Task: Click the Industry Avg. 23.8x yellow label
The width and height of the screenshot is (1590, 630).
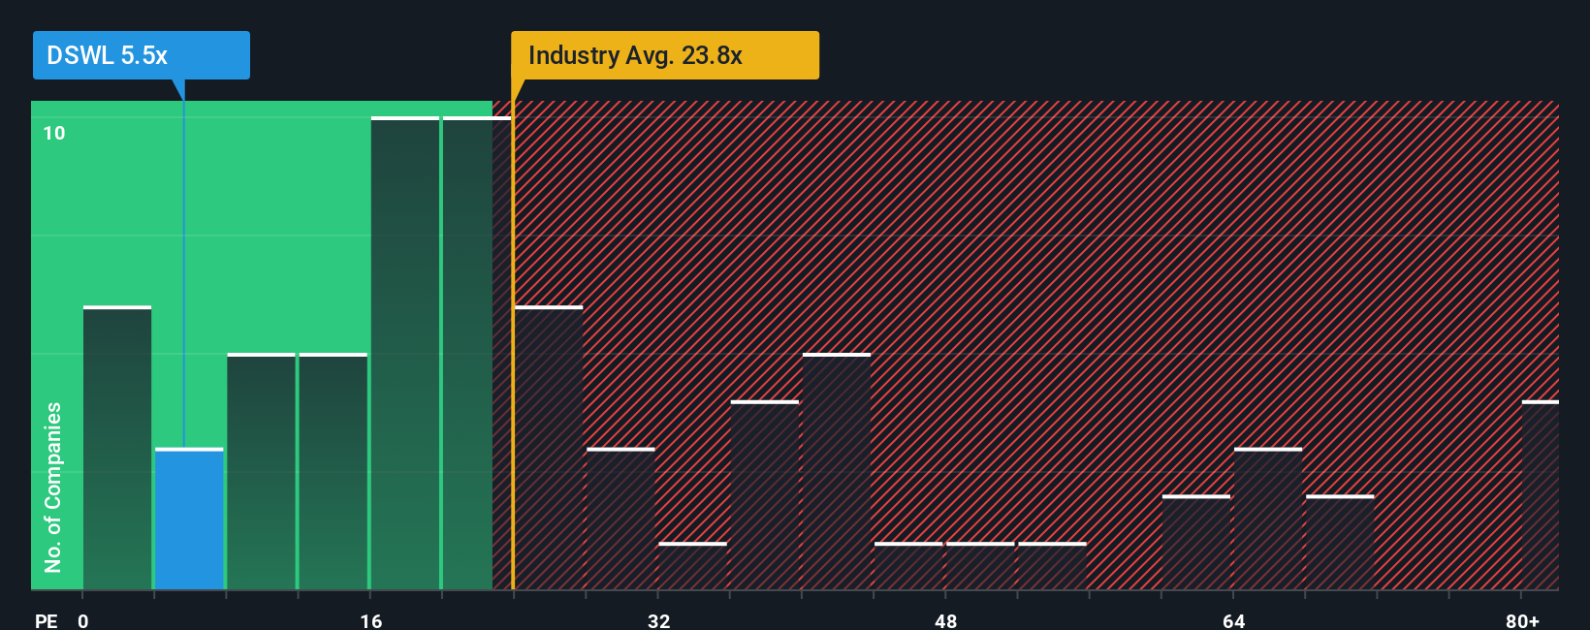Action: click(x=665, y=55)
